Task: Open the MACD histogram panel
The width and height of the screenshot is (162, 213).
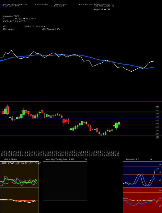Action: point(19,200)
